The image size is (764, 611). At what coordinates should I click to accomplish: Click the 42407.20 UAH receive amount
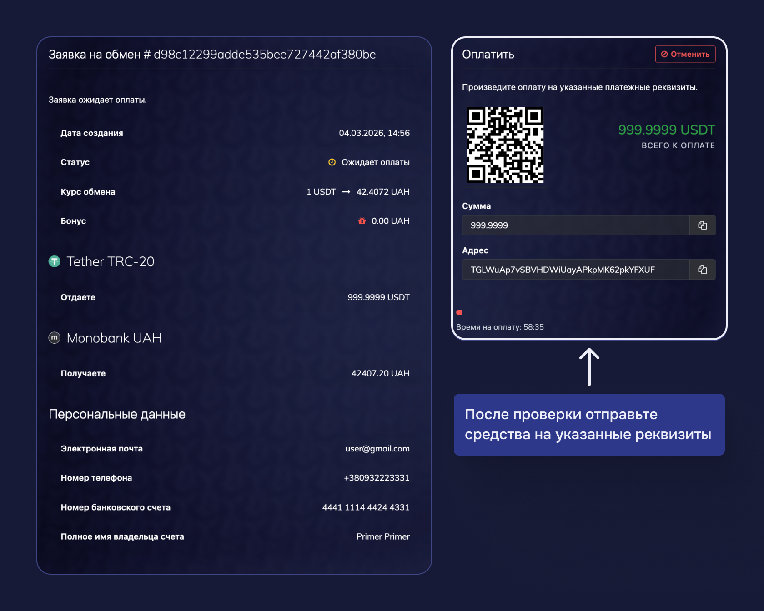[380, 373]
